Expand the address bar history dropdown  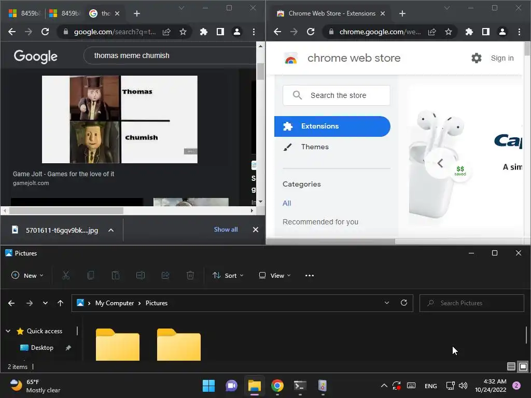(387, 303)
